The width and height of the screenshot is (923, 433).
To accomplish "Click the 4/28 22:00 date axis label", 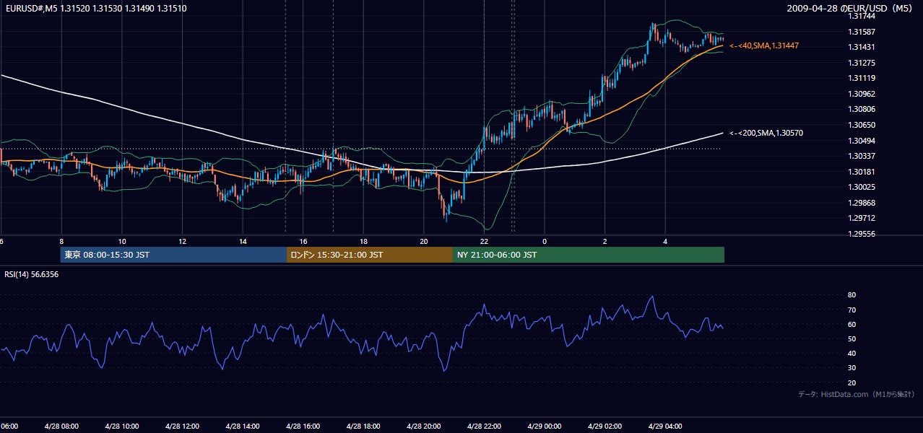I will click(484, 426).
